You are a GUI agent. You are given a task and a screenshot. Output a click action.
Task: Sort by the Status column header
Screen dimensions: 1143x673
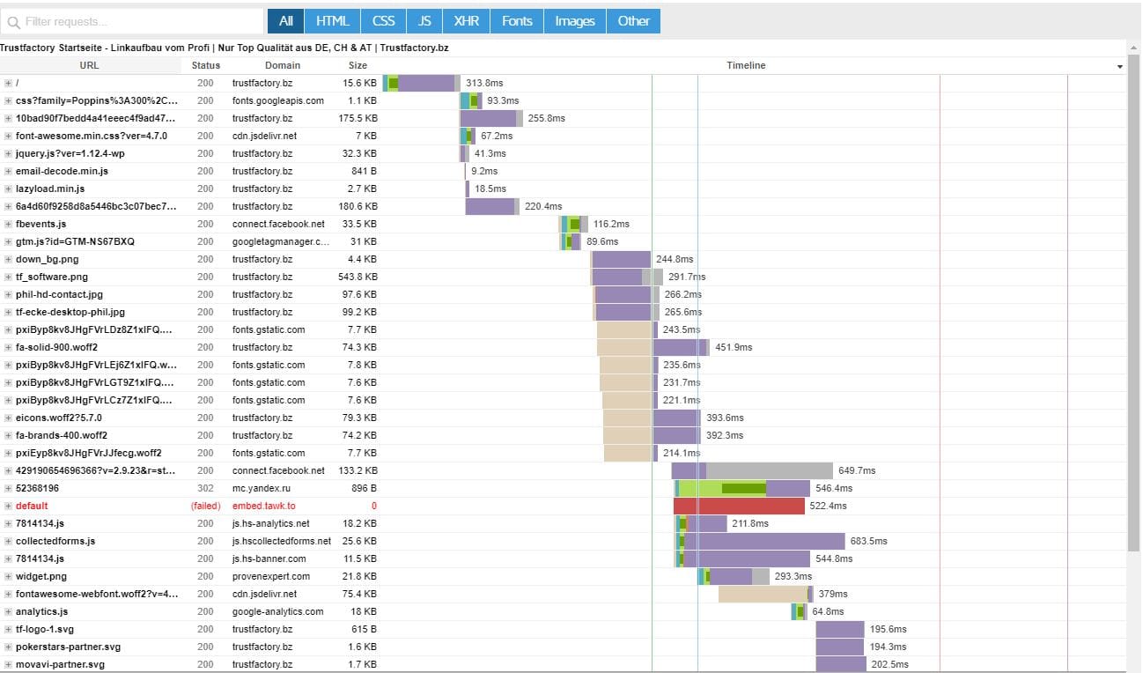tap(205, 65)
